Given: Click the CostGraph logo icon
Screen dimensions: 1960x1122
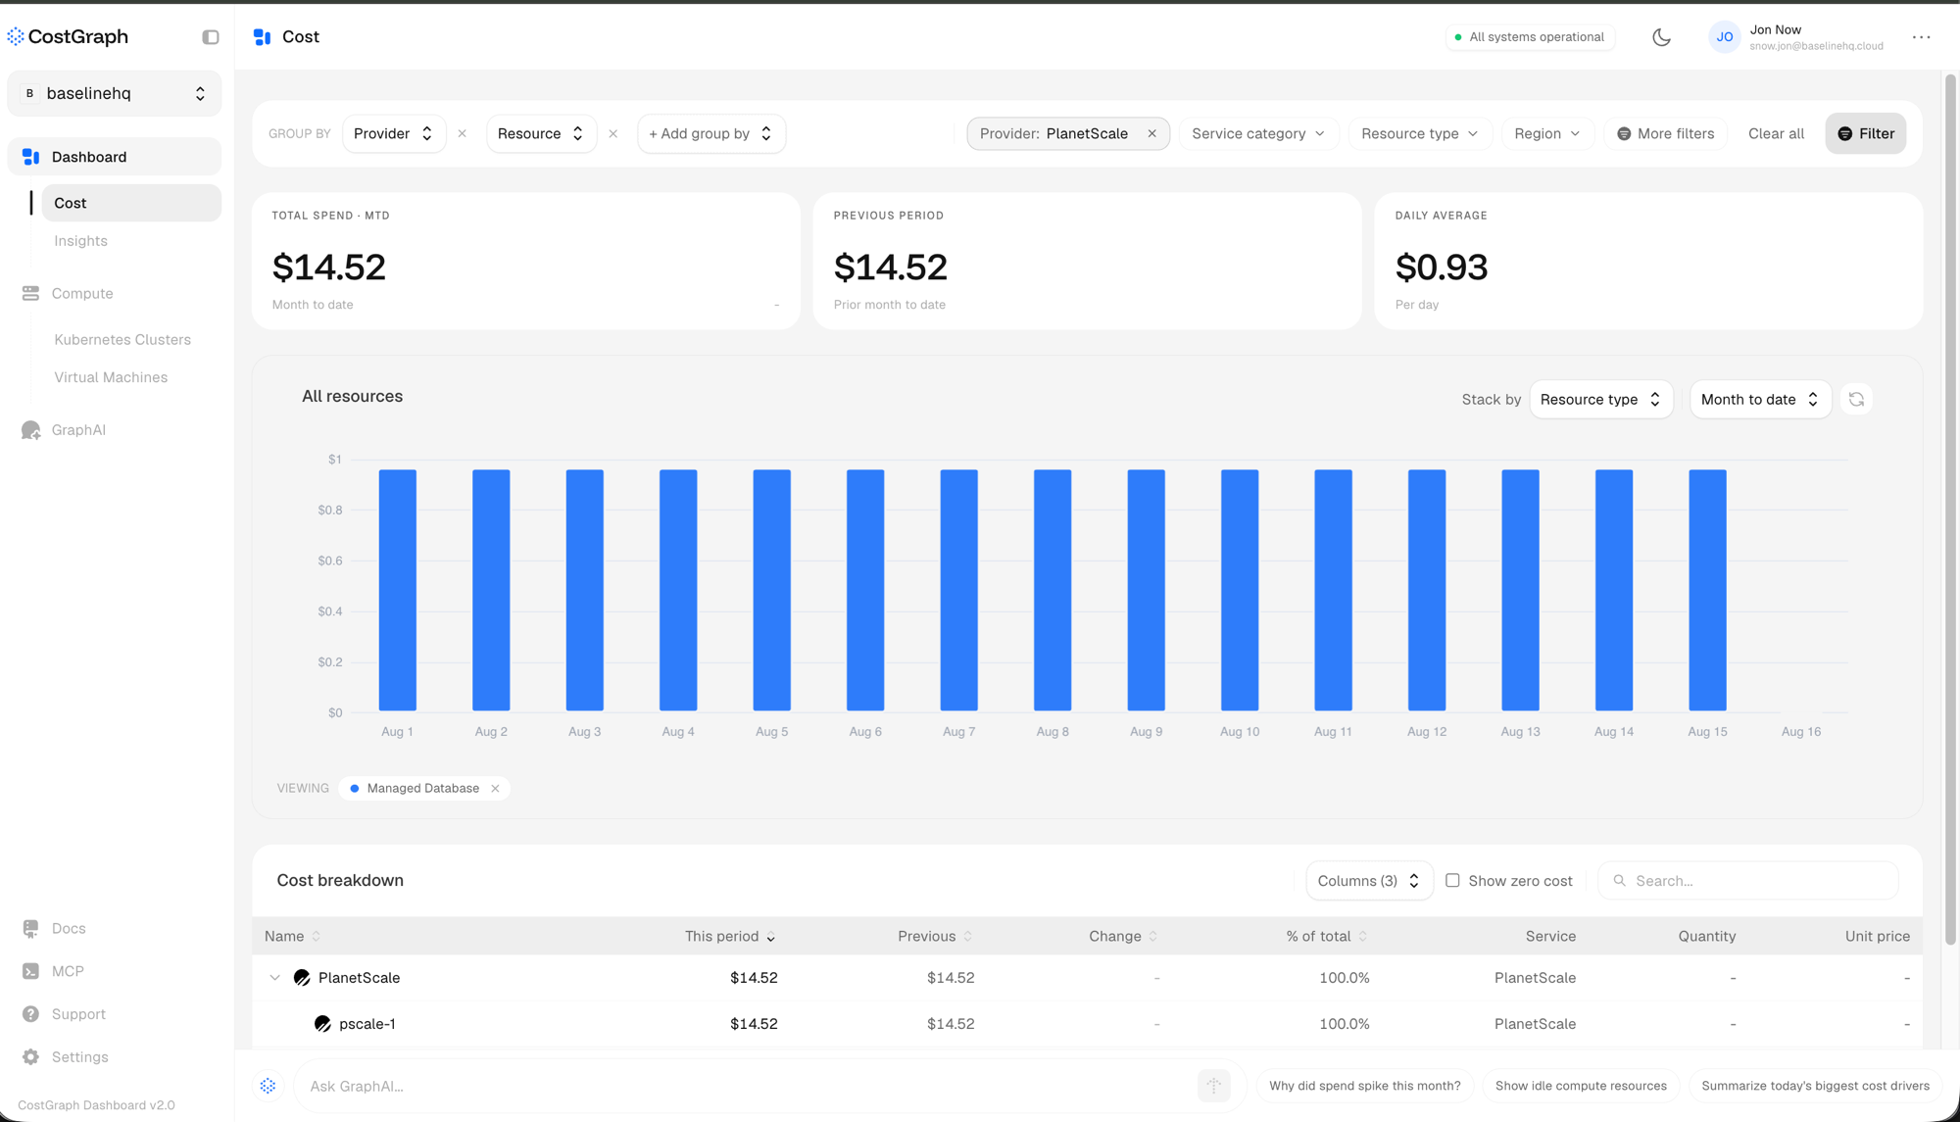Looking at the screenshot, I should coord(16,37).
